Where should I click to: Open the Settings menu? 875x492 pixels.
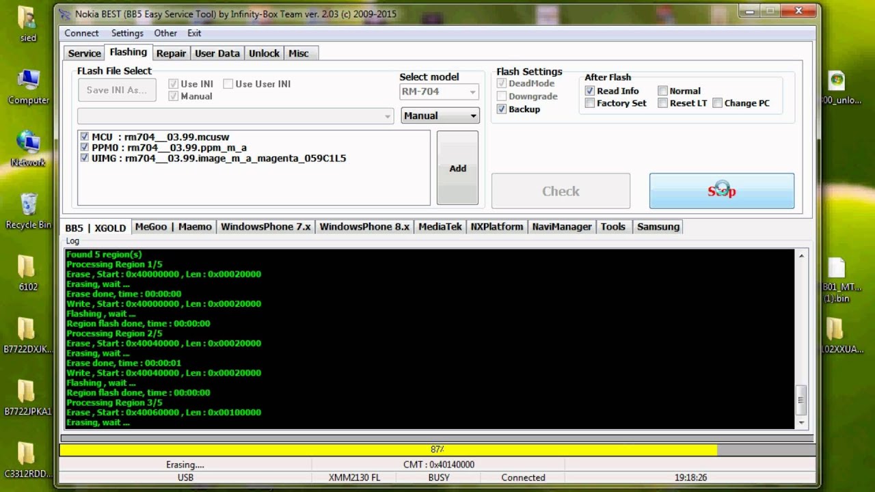point(127,33)
